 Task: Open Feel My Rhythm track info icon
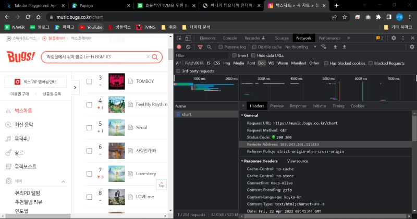tap(131, 104)
